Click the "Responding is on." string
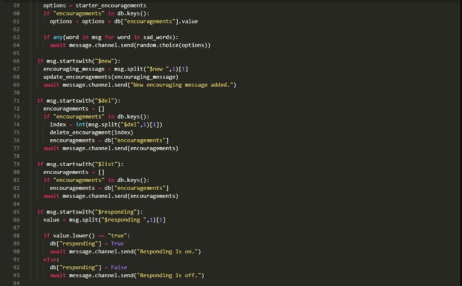This screenshot has width=462, height=286. click(167, 252)
